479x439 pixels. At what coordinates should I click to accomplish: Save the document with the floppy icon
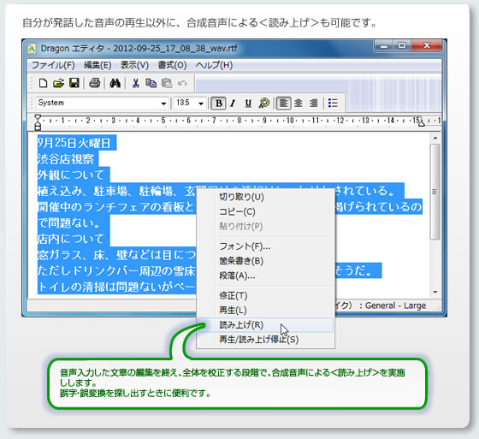click(74, 83)
